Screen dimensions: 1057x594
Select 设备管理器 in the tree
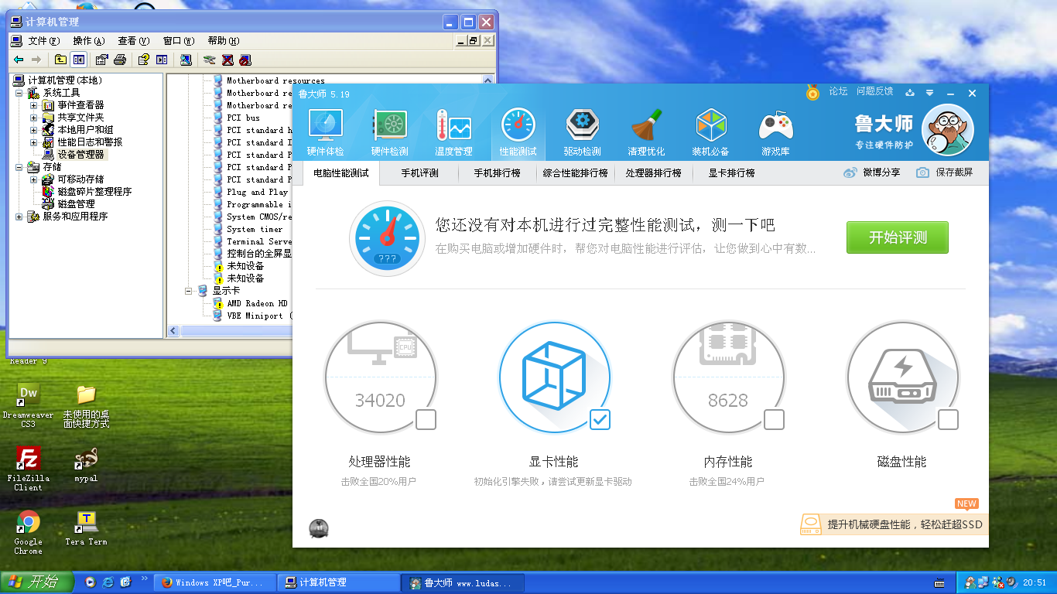tap(80, 155)
